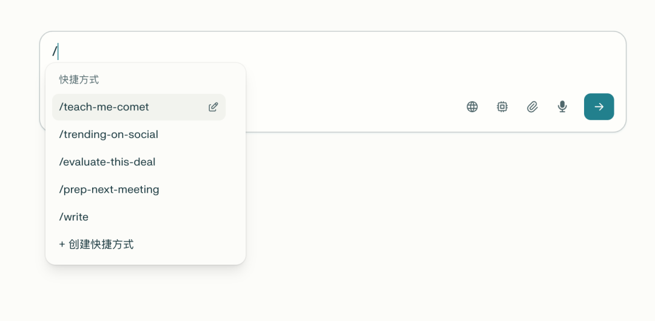
Task: Click the word "meeting" in the shortcut list
Action: click(139, 190)
